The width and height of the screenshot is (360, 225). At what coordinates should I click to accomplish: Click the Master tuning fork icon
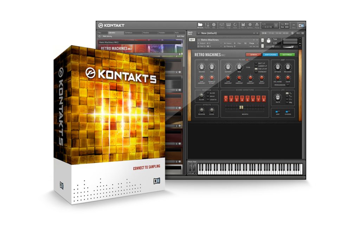207,25
